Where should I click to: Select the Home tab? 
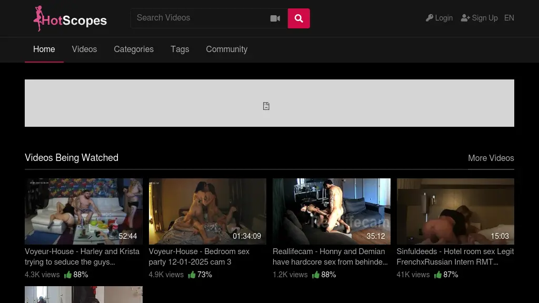[x=44, y=49]
